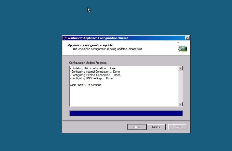Click the wizard window title text

(98, 38)
